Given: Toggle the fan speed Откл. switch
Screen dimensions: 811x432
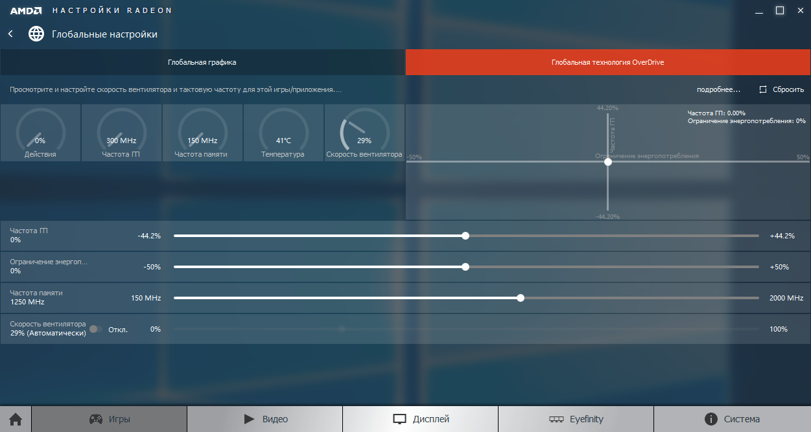Looking at the screenshot, I should coord(95,329).
